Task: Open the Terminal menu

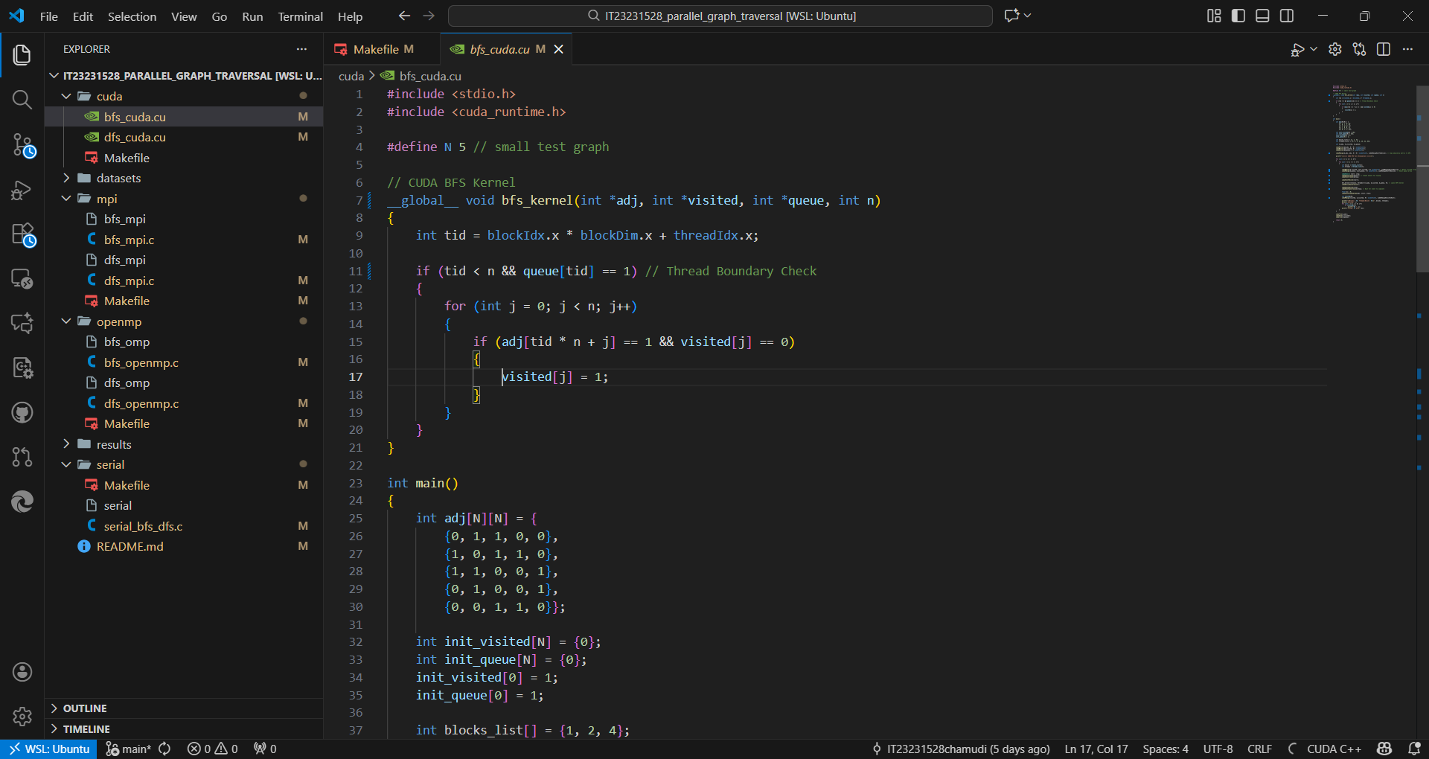Action: 300,16
